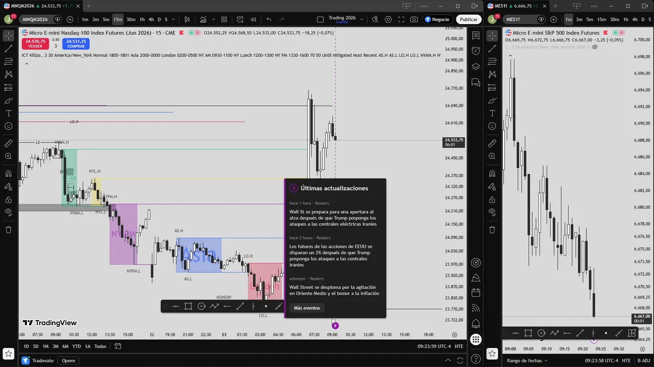Click the COMPRAR buy price button
The width and height of the screenshot is (654, 367).
click(76, 43)
